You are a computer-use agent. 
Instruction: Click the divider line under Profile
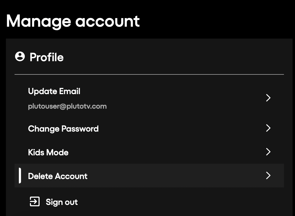[149, 74]
